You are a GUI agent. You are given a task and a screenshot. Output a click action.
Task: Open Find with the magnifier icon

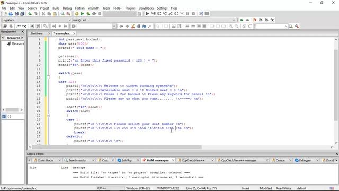(x=63, y=14)
